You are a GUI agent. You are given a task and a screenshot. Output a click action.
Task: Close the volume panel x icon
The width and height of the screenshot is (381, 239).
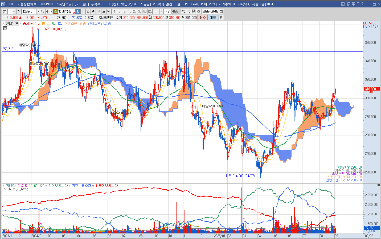[x=379, y=185]
